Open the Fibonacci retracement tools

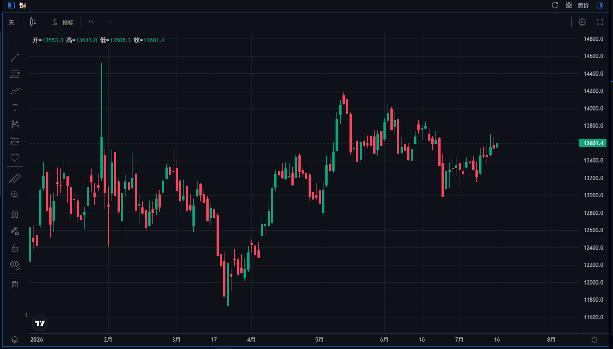click(x=15, y=74)
